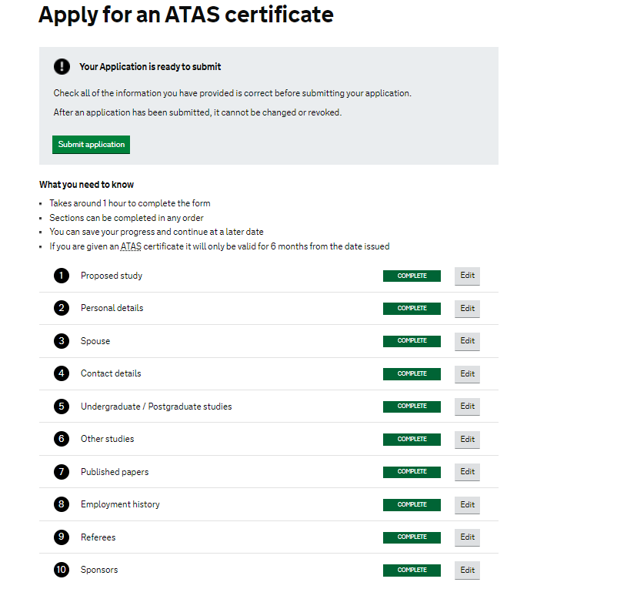Click the number 1 step icon
The width and height of the screenshot is (617, 609).
[x=62, y=276]
